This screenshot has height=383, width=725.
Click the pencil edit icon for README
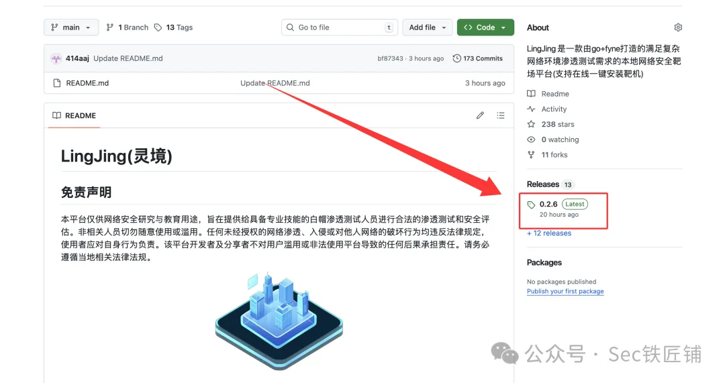(480, 115)
